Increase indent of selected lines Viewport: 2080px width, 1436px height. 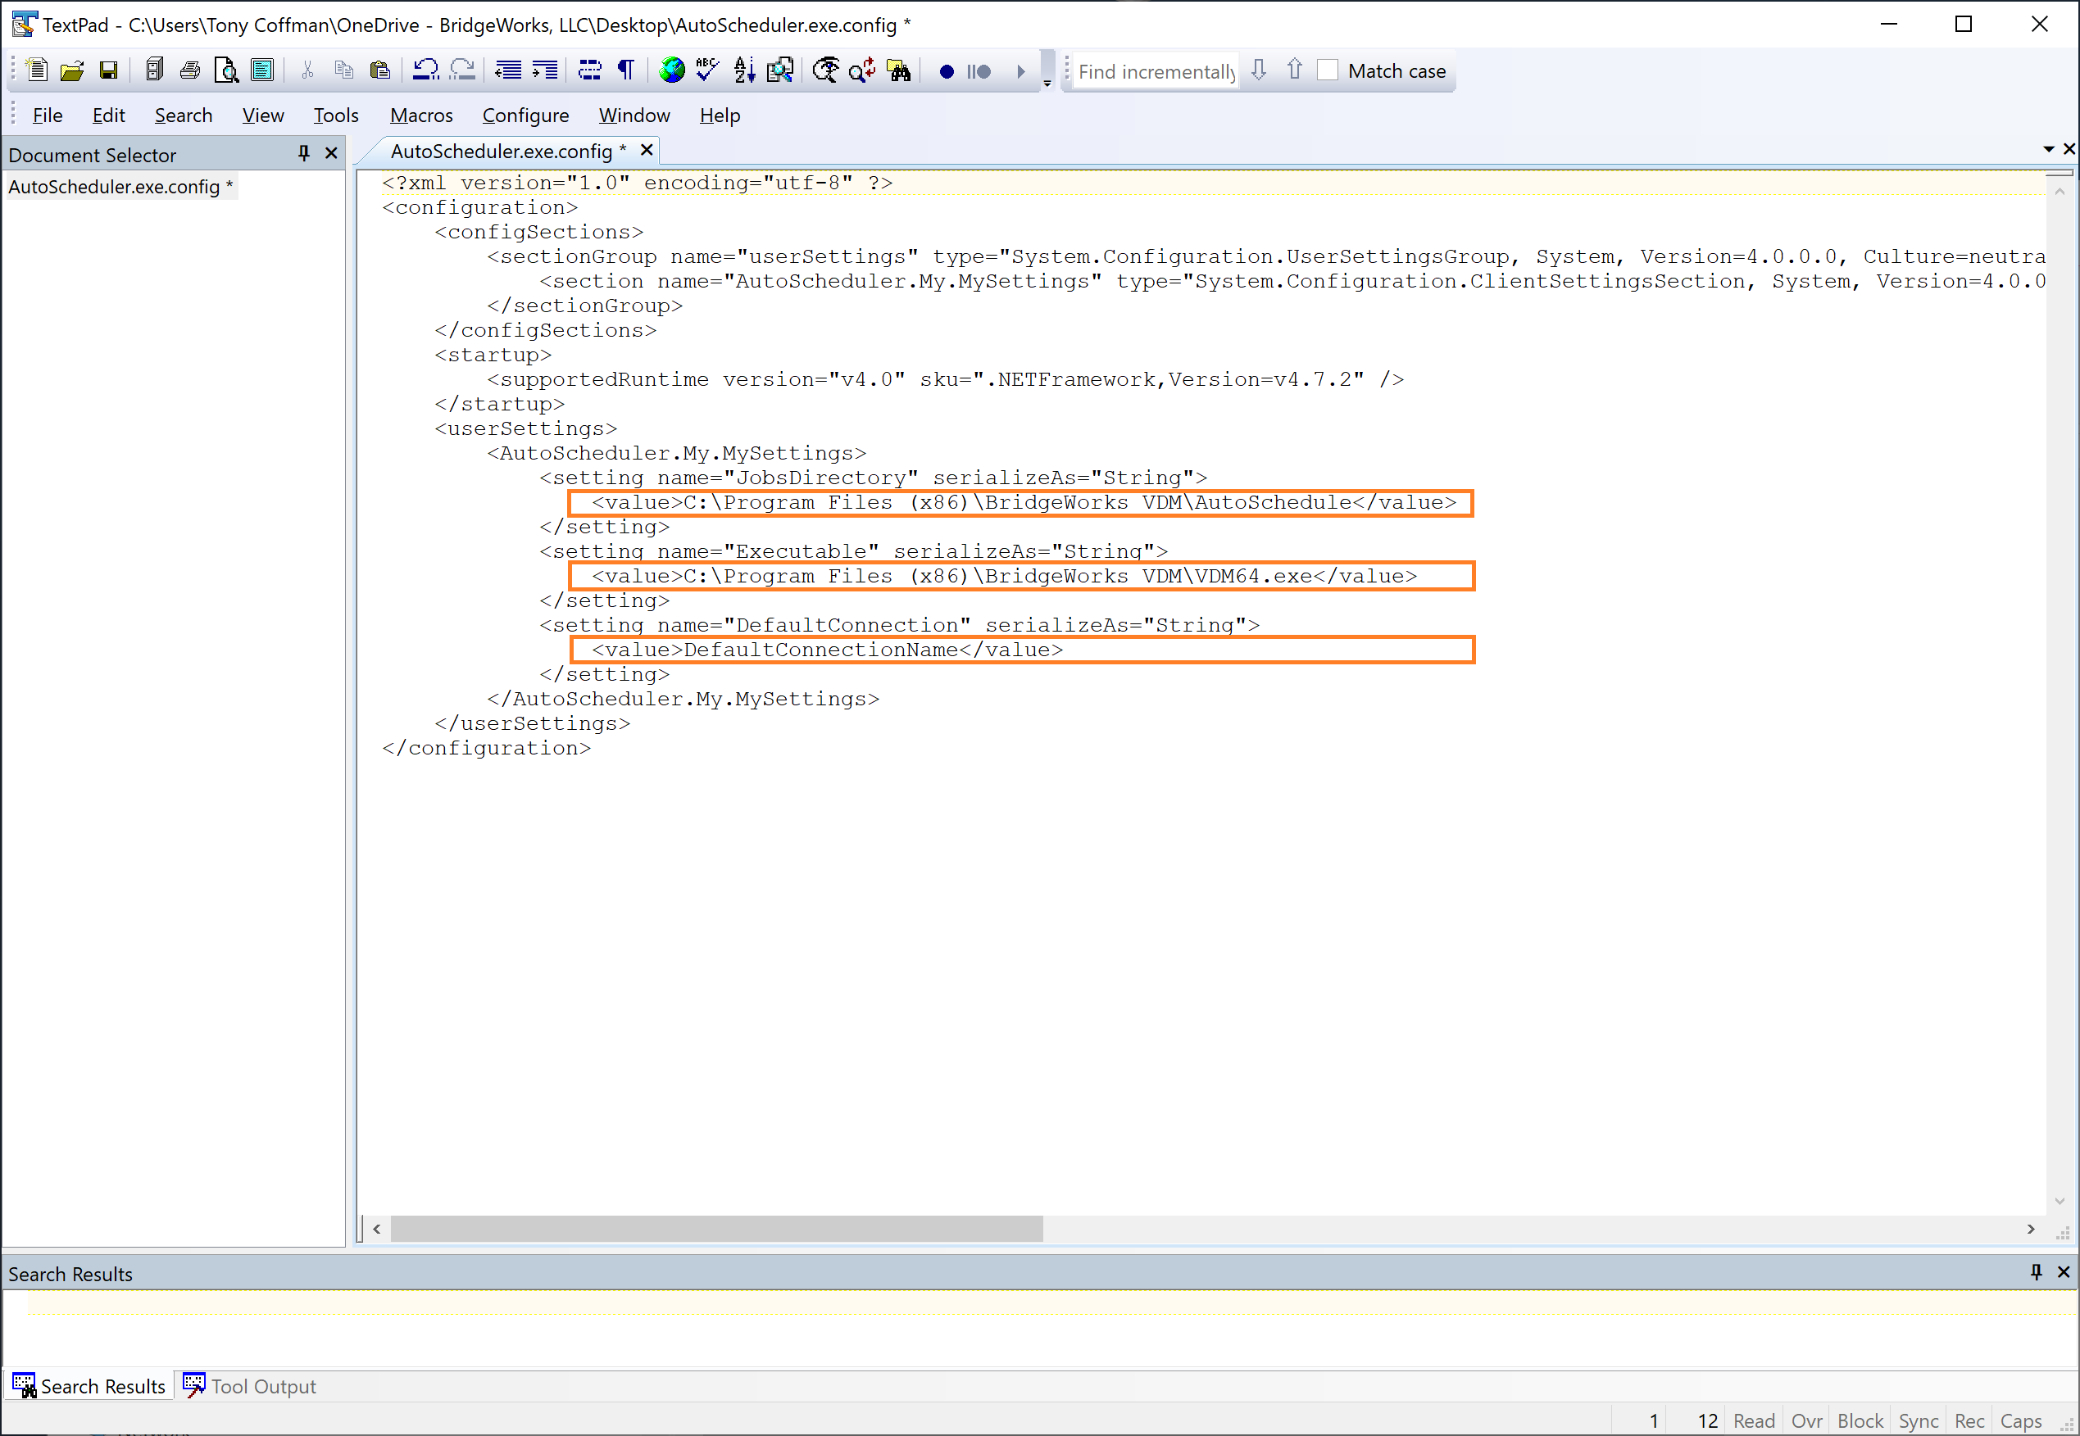544,70
